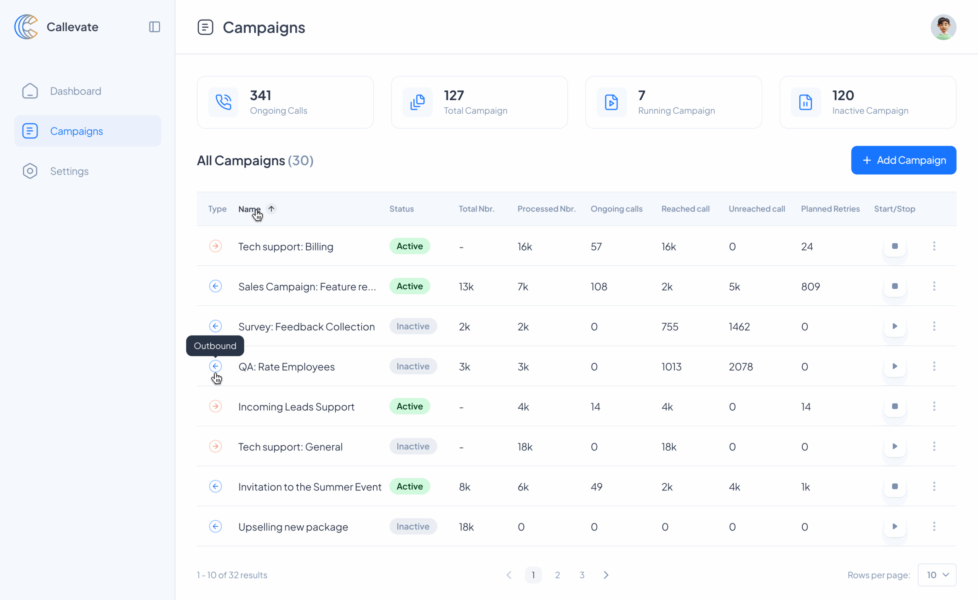Open the Rows per page dropdown
Screen dimensions: 978x600
[x=937, y=575]
